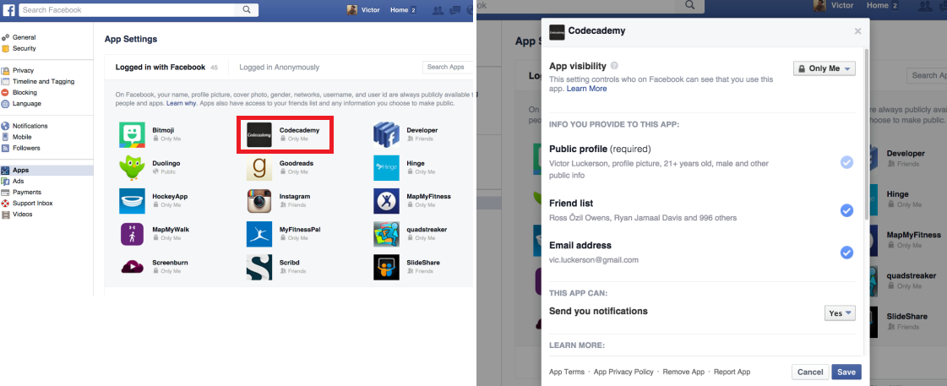Image resolution: width=947 pixels, height=386 pixels.
Task: Open the Goodreads app icon
Action: [259, 168]
